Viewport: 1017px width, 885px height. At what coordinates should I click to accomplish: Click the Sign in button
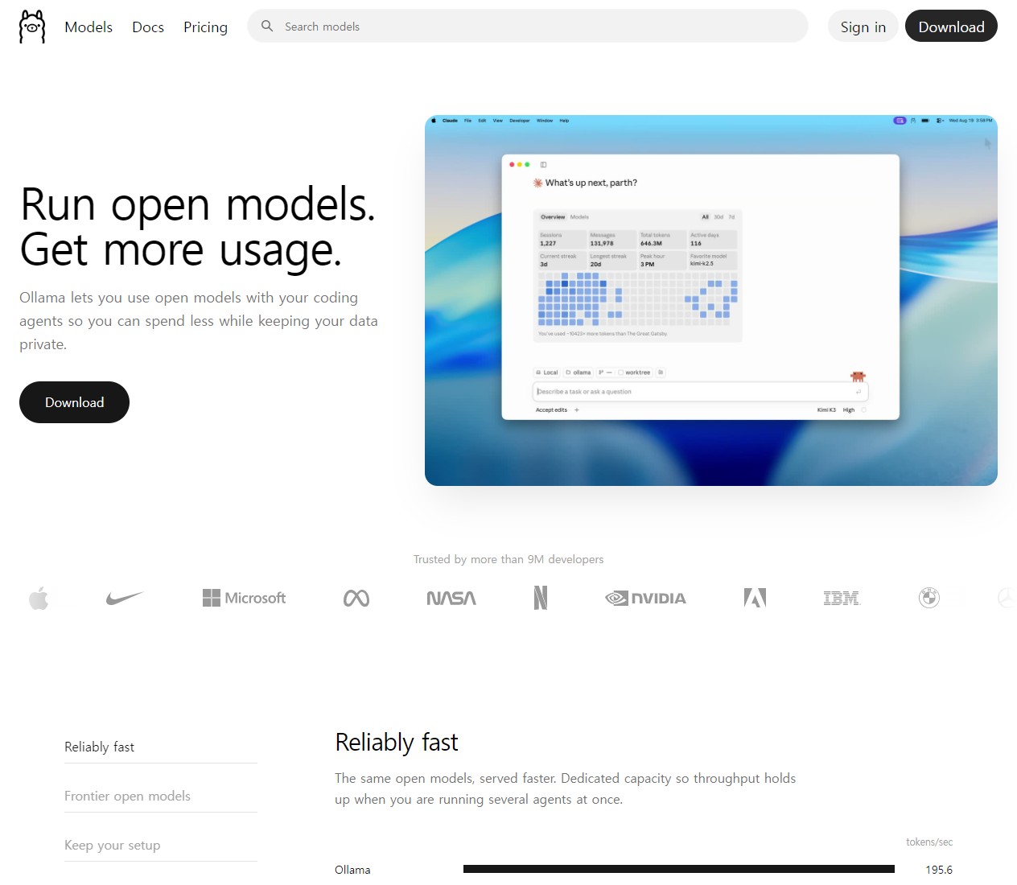coord(863,27)
